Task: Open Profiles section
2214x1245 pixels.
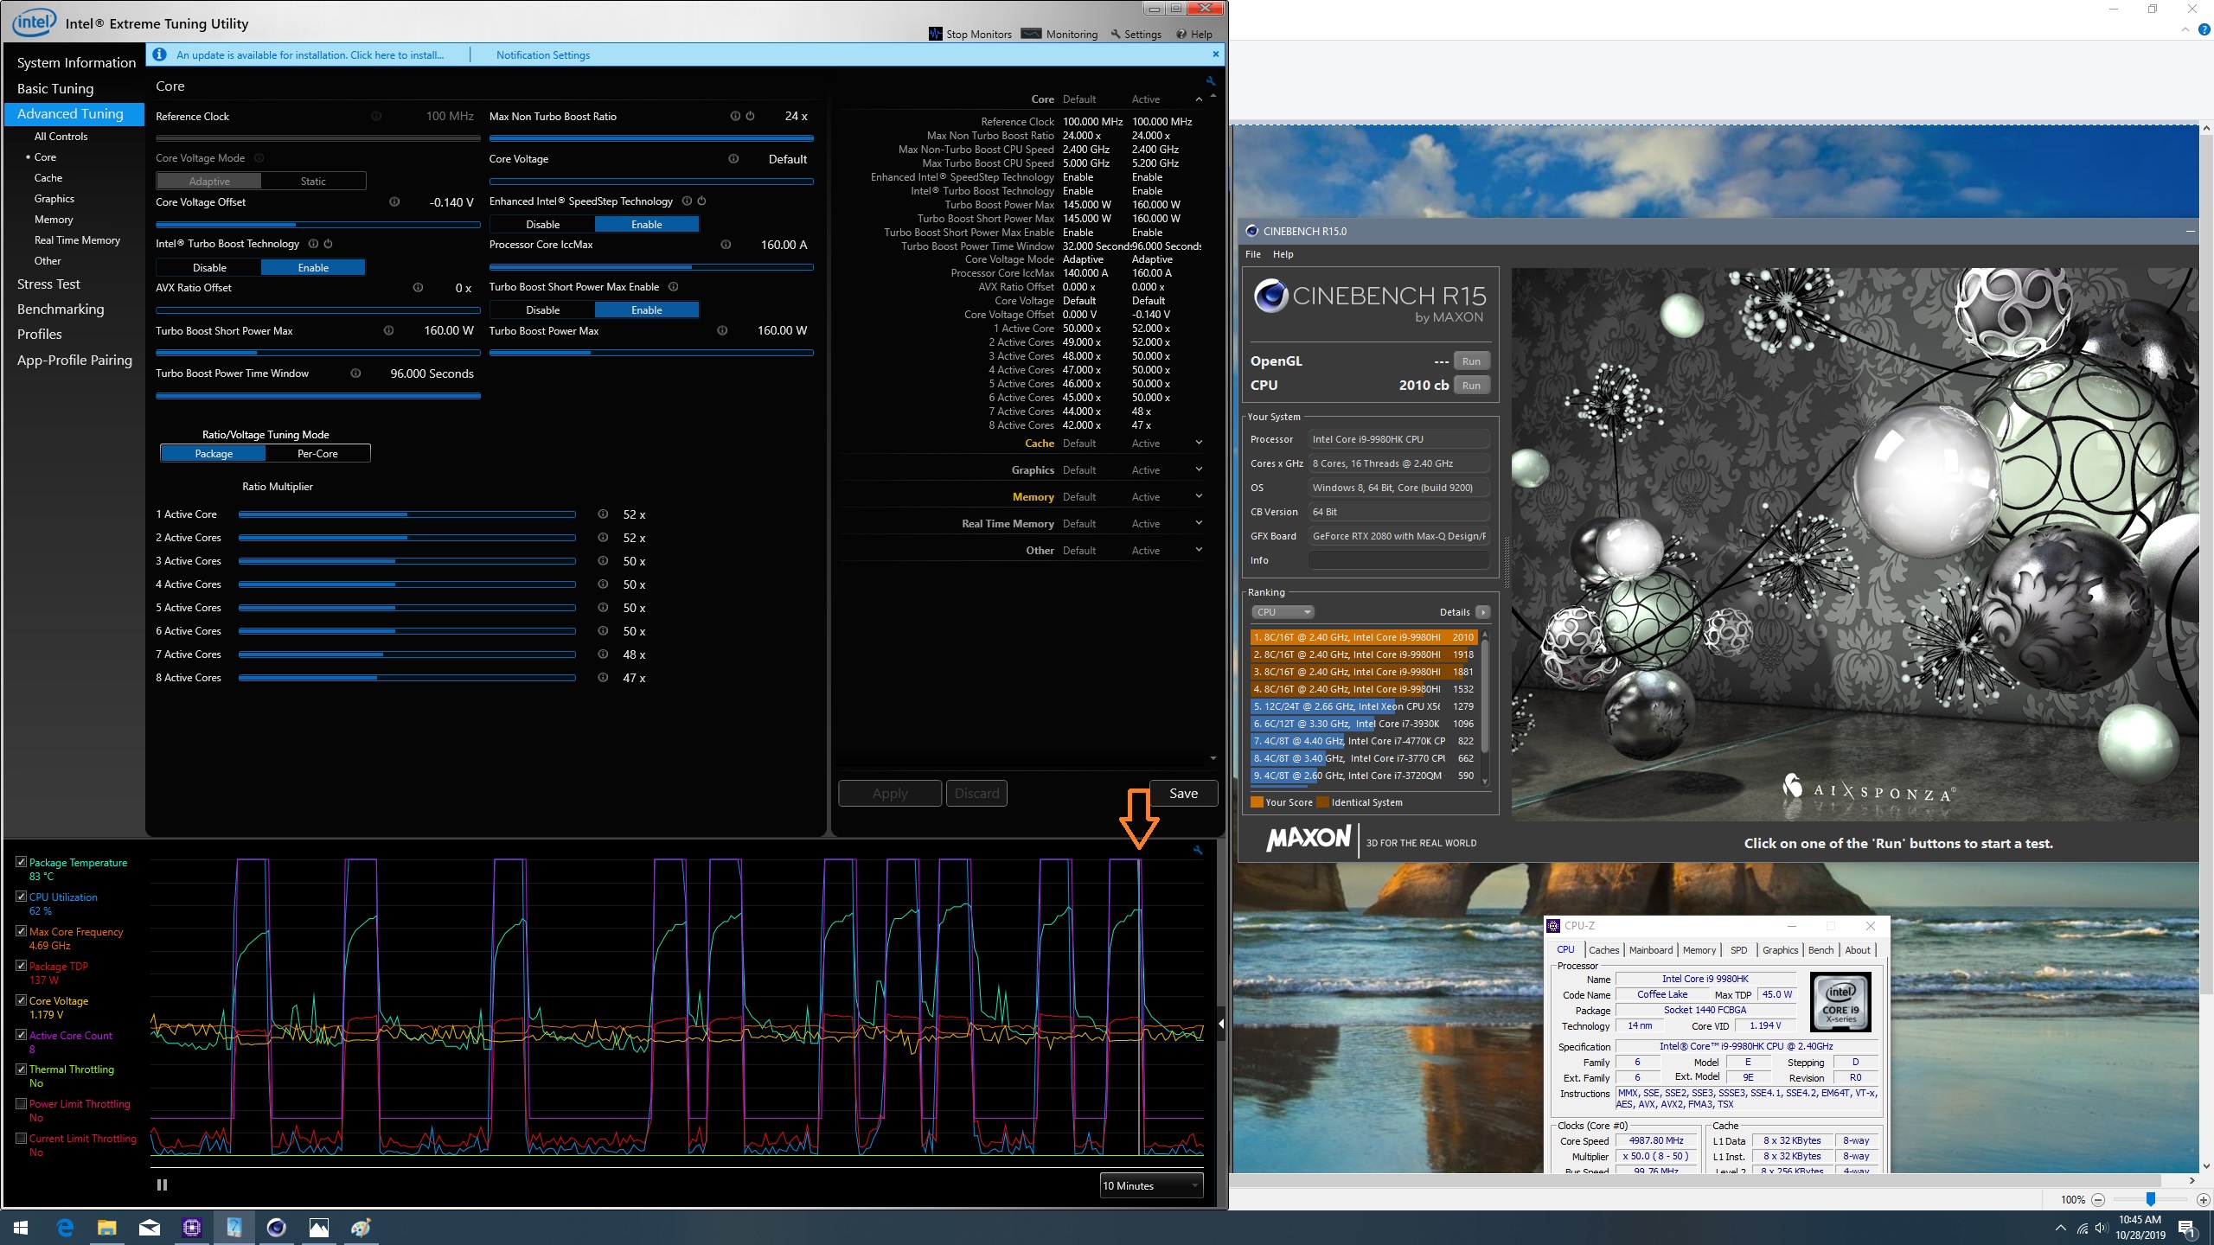Action: [40, 335]
